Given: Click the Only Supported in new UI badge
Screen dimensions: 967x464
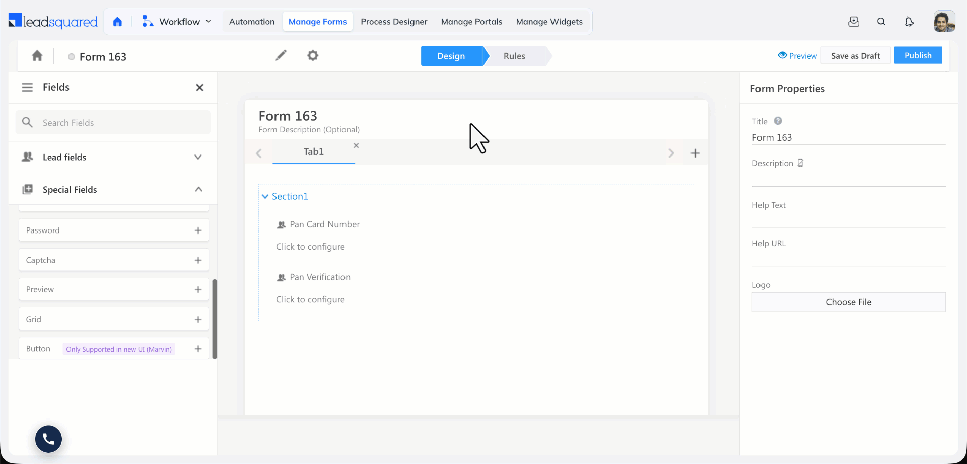Looking at the screenshot, I should click(119, 349).
